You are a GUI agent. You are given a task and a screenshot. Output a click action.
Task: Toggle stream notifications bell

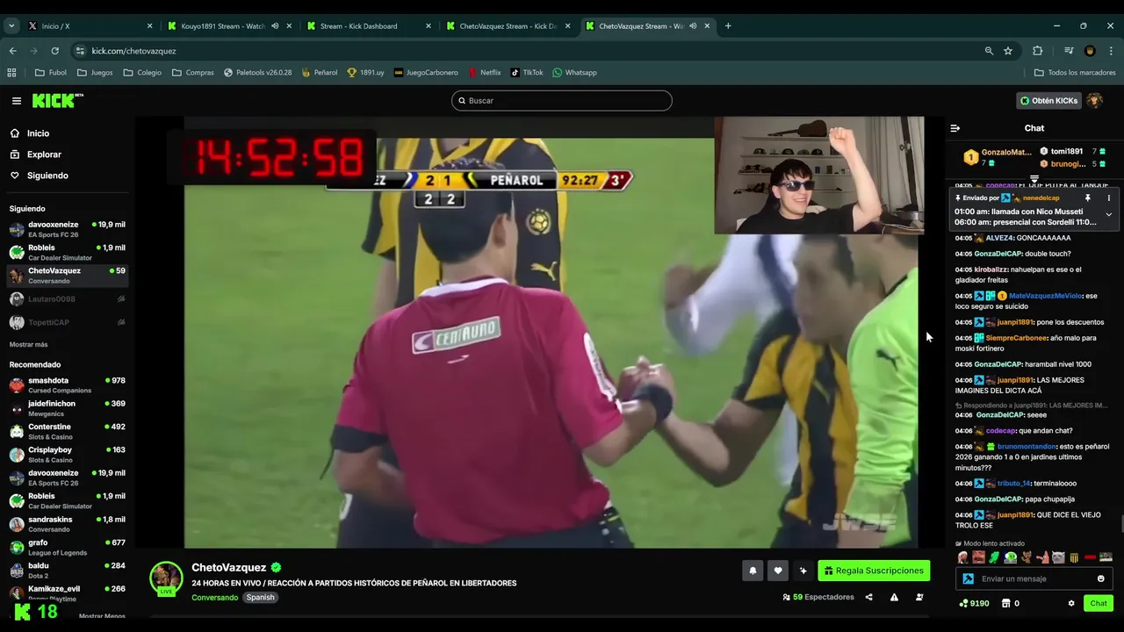tap(753, 571)
